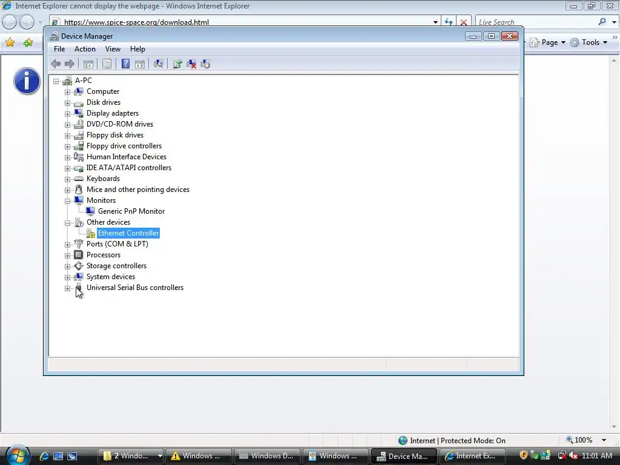Switch to Internet Ex... taskbar button

tap(471, 456)
